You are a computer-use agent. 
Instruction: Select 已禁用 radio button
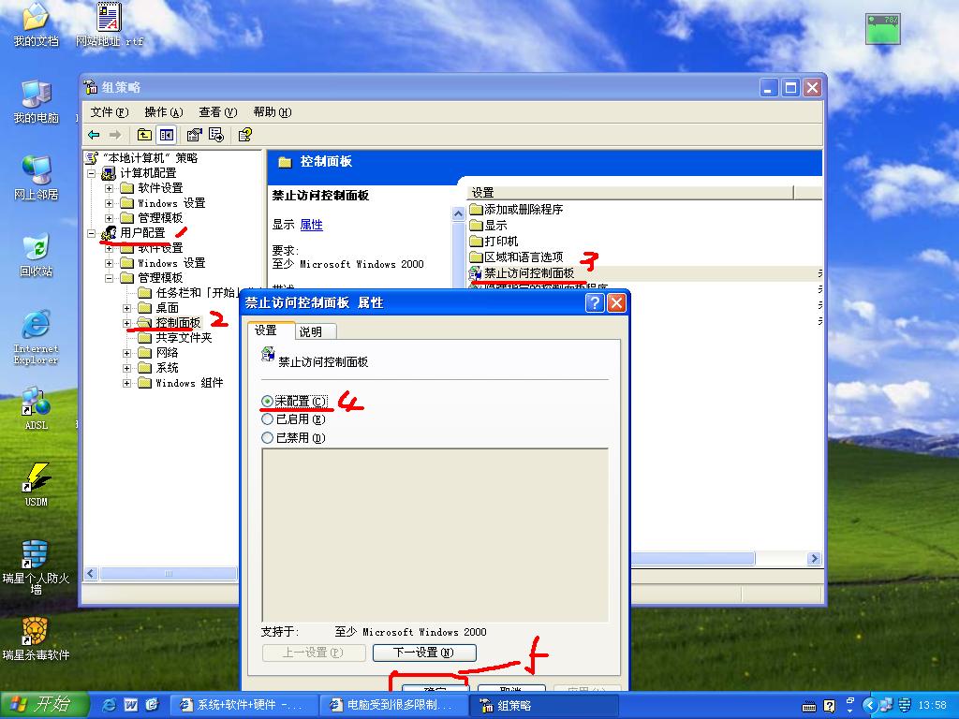267,438
